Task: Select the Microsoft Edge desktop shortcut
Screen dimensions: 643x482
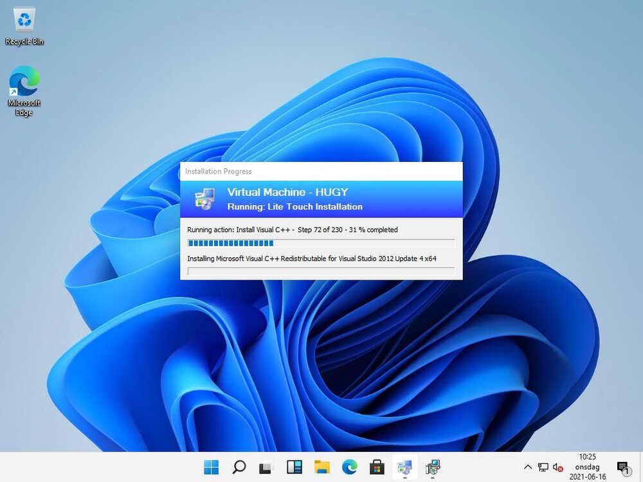Action: click(x=24, y=91)
